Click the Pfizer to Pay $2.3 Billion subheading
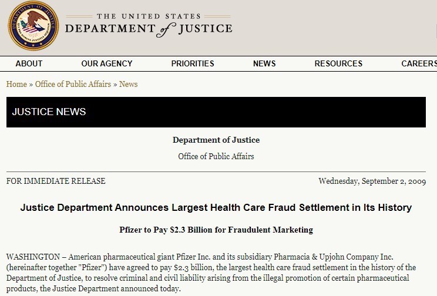The width and height of the screenshot is (437, 296). [x=216, y=230]
